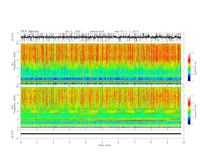This screenshot has width=207, height=160.
Task: Click the time-axis "10" tick label
Action: 184,142
